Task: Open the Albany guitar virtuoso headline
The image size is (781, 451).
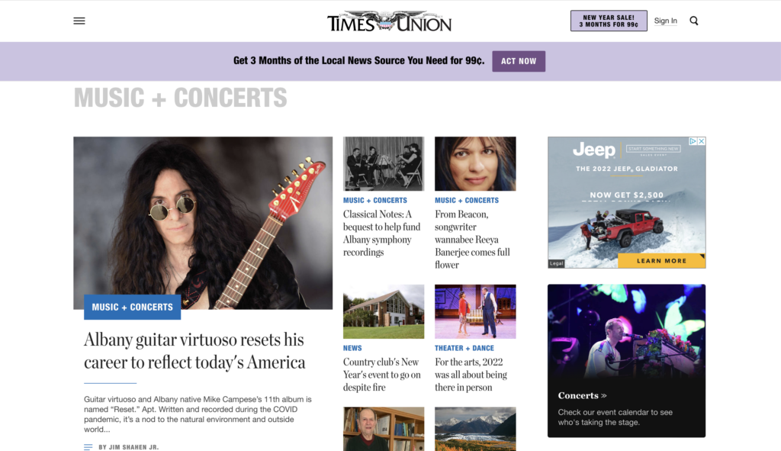Action: (194, 351)
